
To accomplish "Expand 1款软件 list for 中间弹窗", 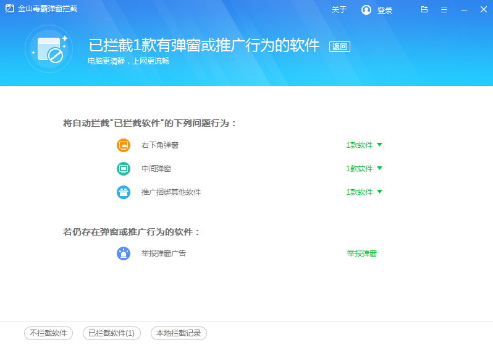I will [364, 169].
